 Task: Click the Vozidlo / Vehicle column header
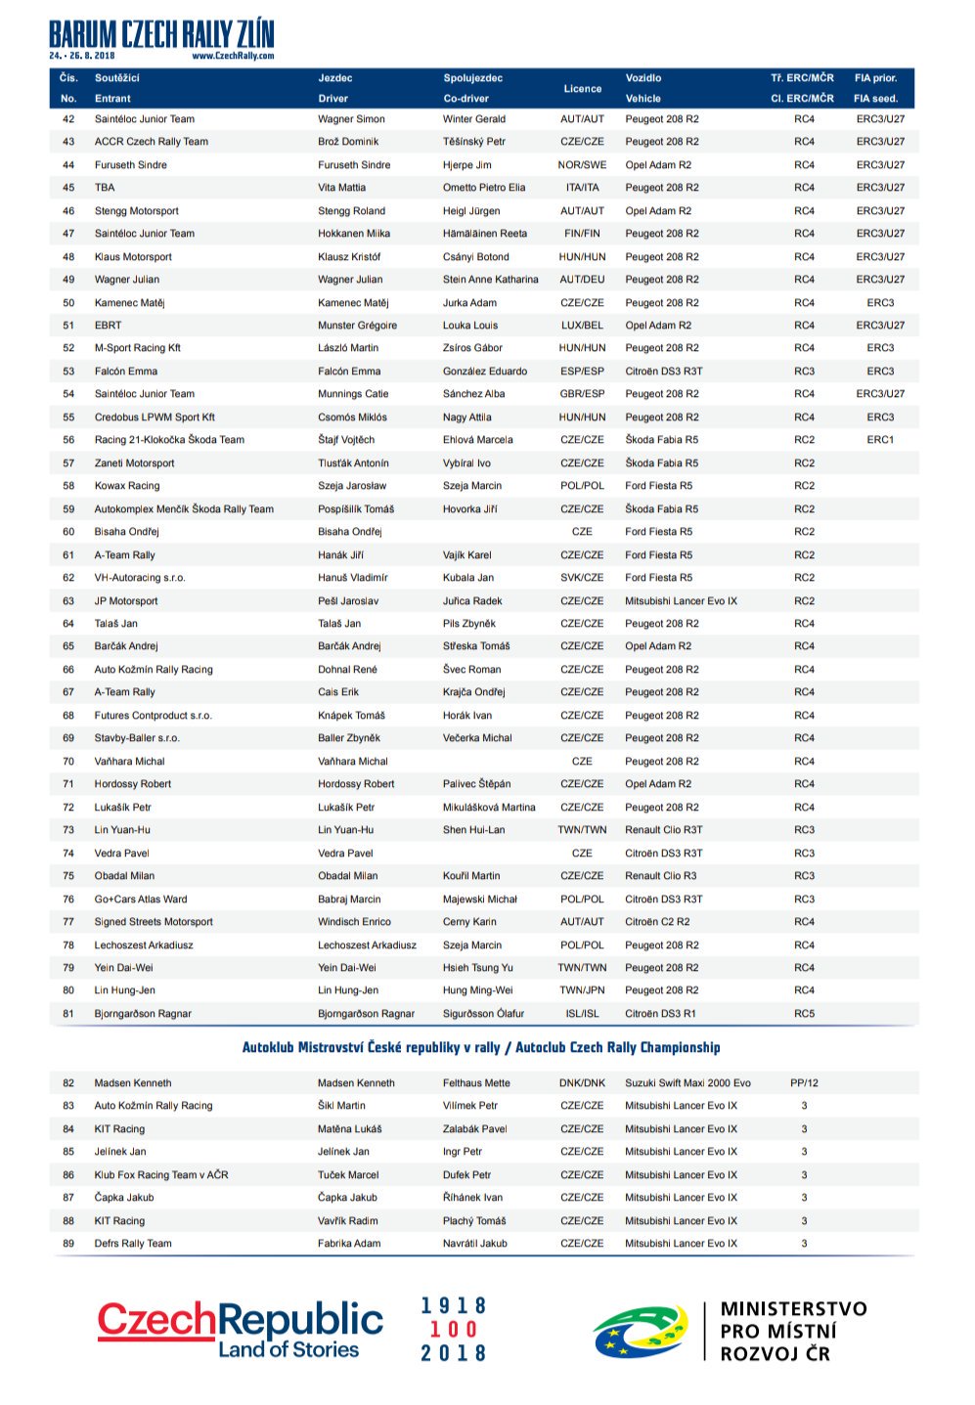click(643, 88)
